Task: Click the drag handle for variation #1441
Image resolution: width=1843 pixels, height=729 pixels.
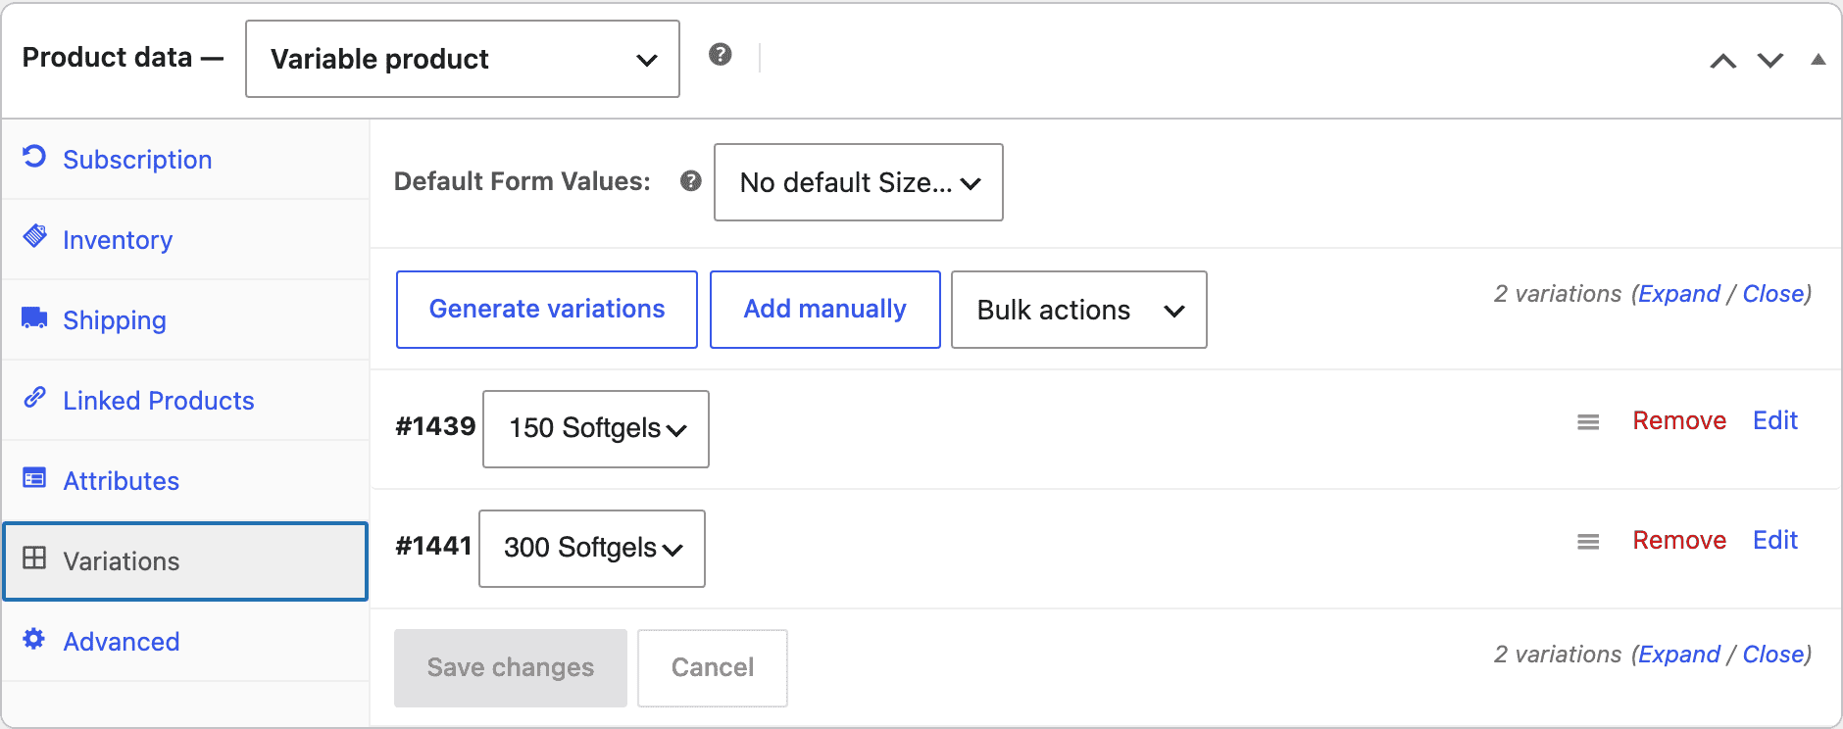Action: coord(1588,542)
